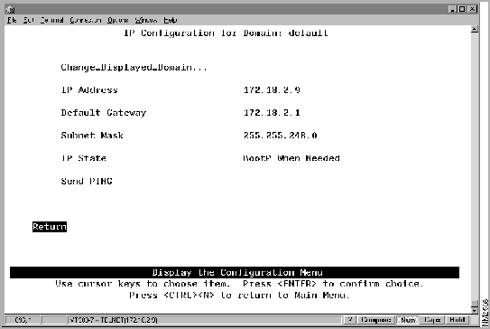The image size is (490, 329).
Task: Open the Edit menu
Action: coord(29,20)
